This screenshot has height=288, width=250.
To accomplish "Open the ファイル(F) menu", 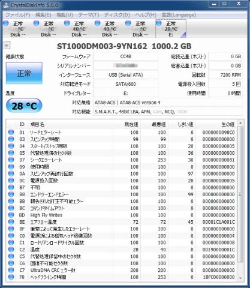I will click(17, 15).
